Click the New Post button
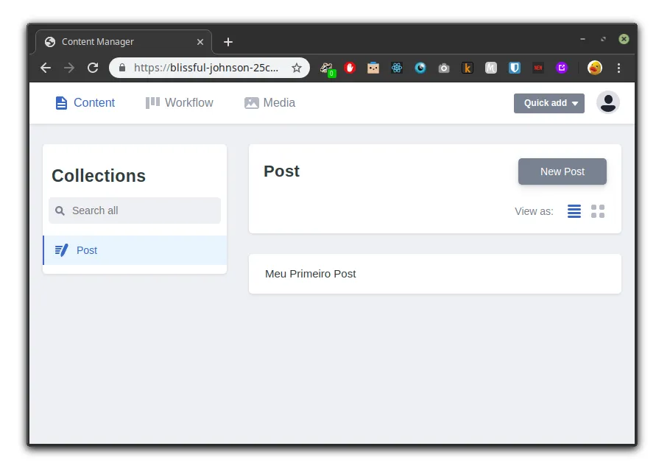The image size is (670, 474). 562,171
